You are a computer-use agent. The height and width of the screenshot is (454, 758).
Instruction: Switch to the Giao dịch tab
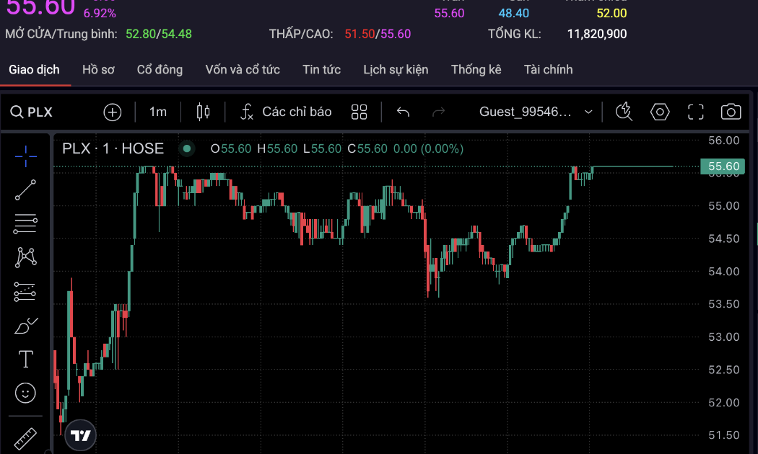[x=35, y=70]
